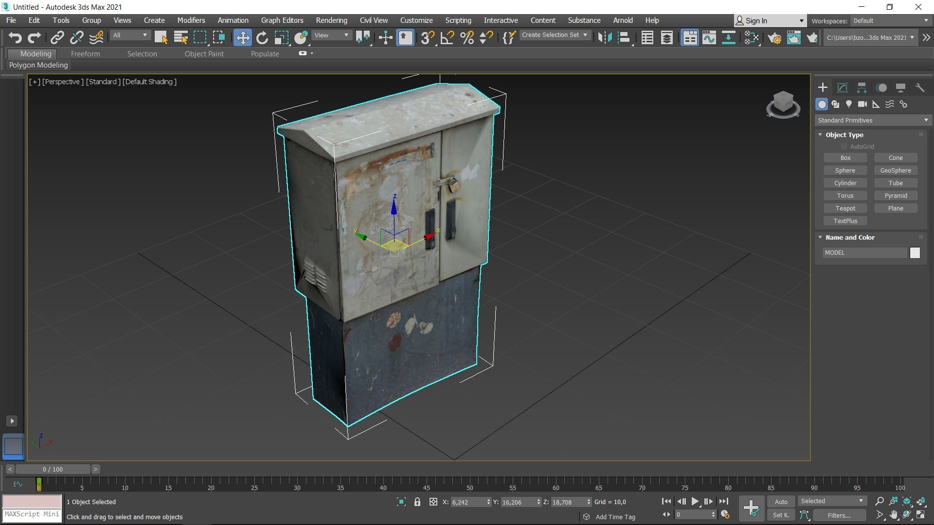The height and width of the screenshot is (525, 934).
Task: Select the Shapes category icon
Action: [x=835, y=104]
